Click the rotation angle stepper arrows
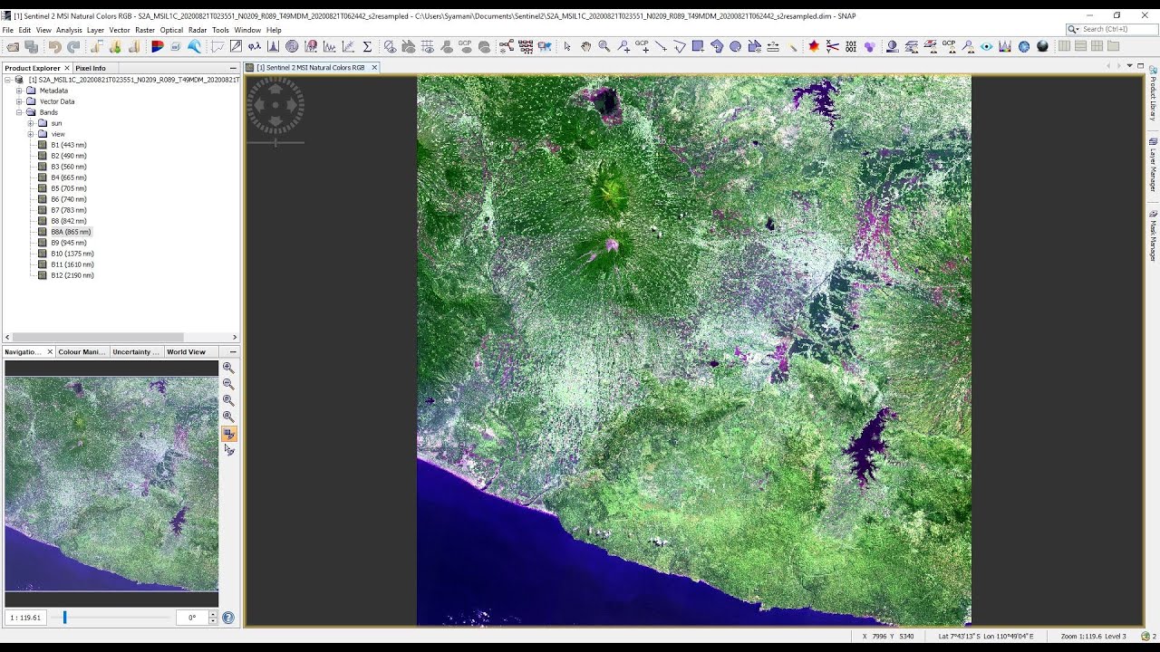Image resolution: width=1160 pixels, height=652 pixels. 213,618
